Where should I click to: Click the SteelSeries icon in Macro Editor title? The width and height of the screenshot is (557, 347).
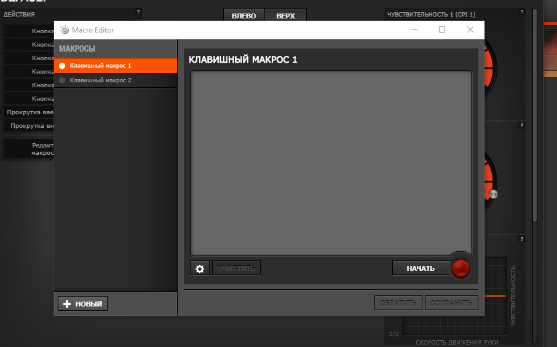(65, 30)
